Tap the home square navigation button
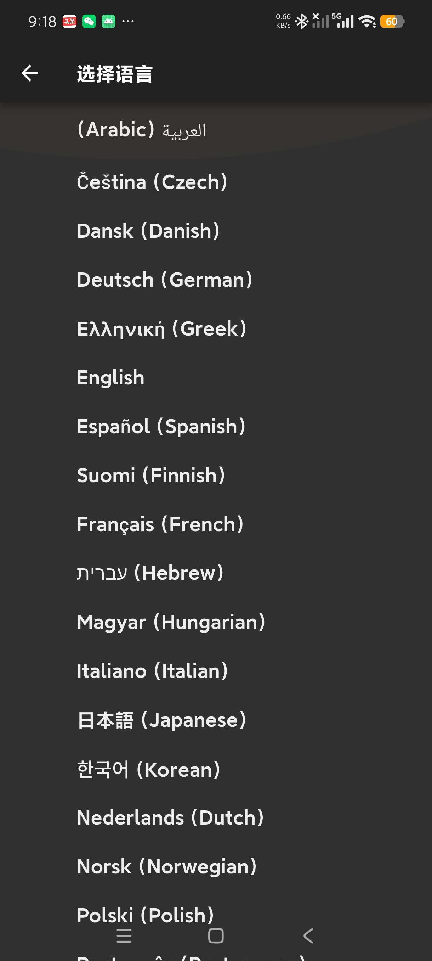The image size is (432, 961). [216, 935]
